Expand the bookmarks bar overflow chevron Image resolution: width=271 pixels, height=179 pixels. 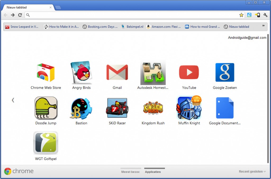263,26
